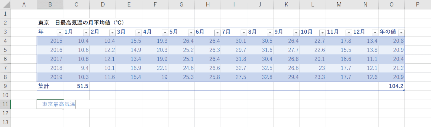Select column B header
Image resolution: width=431 pixels, height=127 pixels.
coord(50,4)
